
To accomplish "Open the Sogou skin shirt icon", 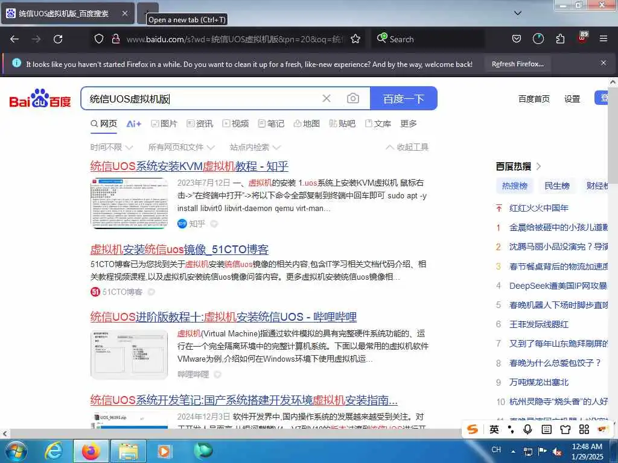I will [x=565, y=429].
